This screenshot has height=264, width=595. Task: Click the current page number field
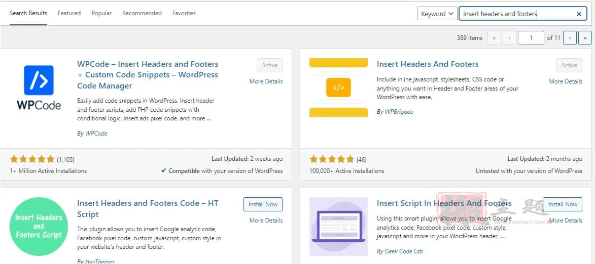click(x=531, y=38)
